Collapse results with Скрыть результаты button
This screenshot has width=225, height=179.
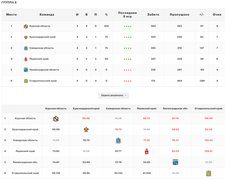[112, 95]
